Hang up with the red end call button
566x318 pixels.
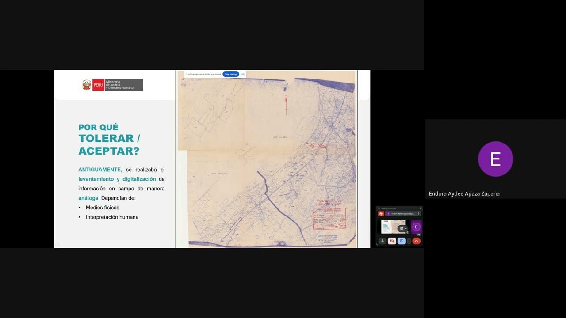click(417, 241)
